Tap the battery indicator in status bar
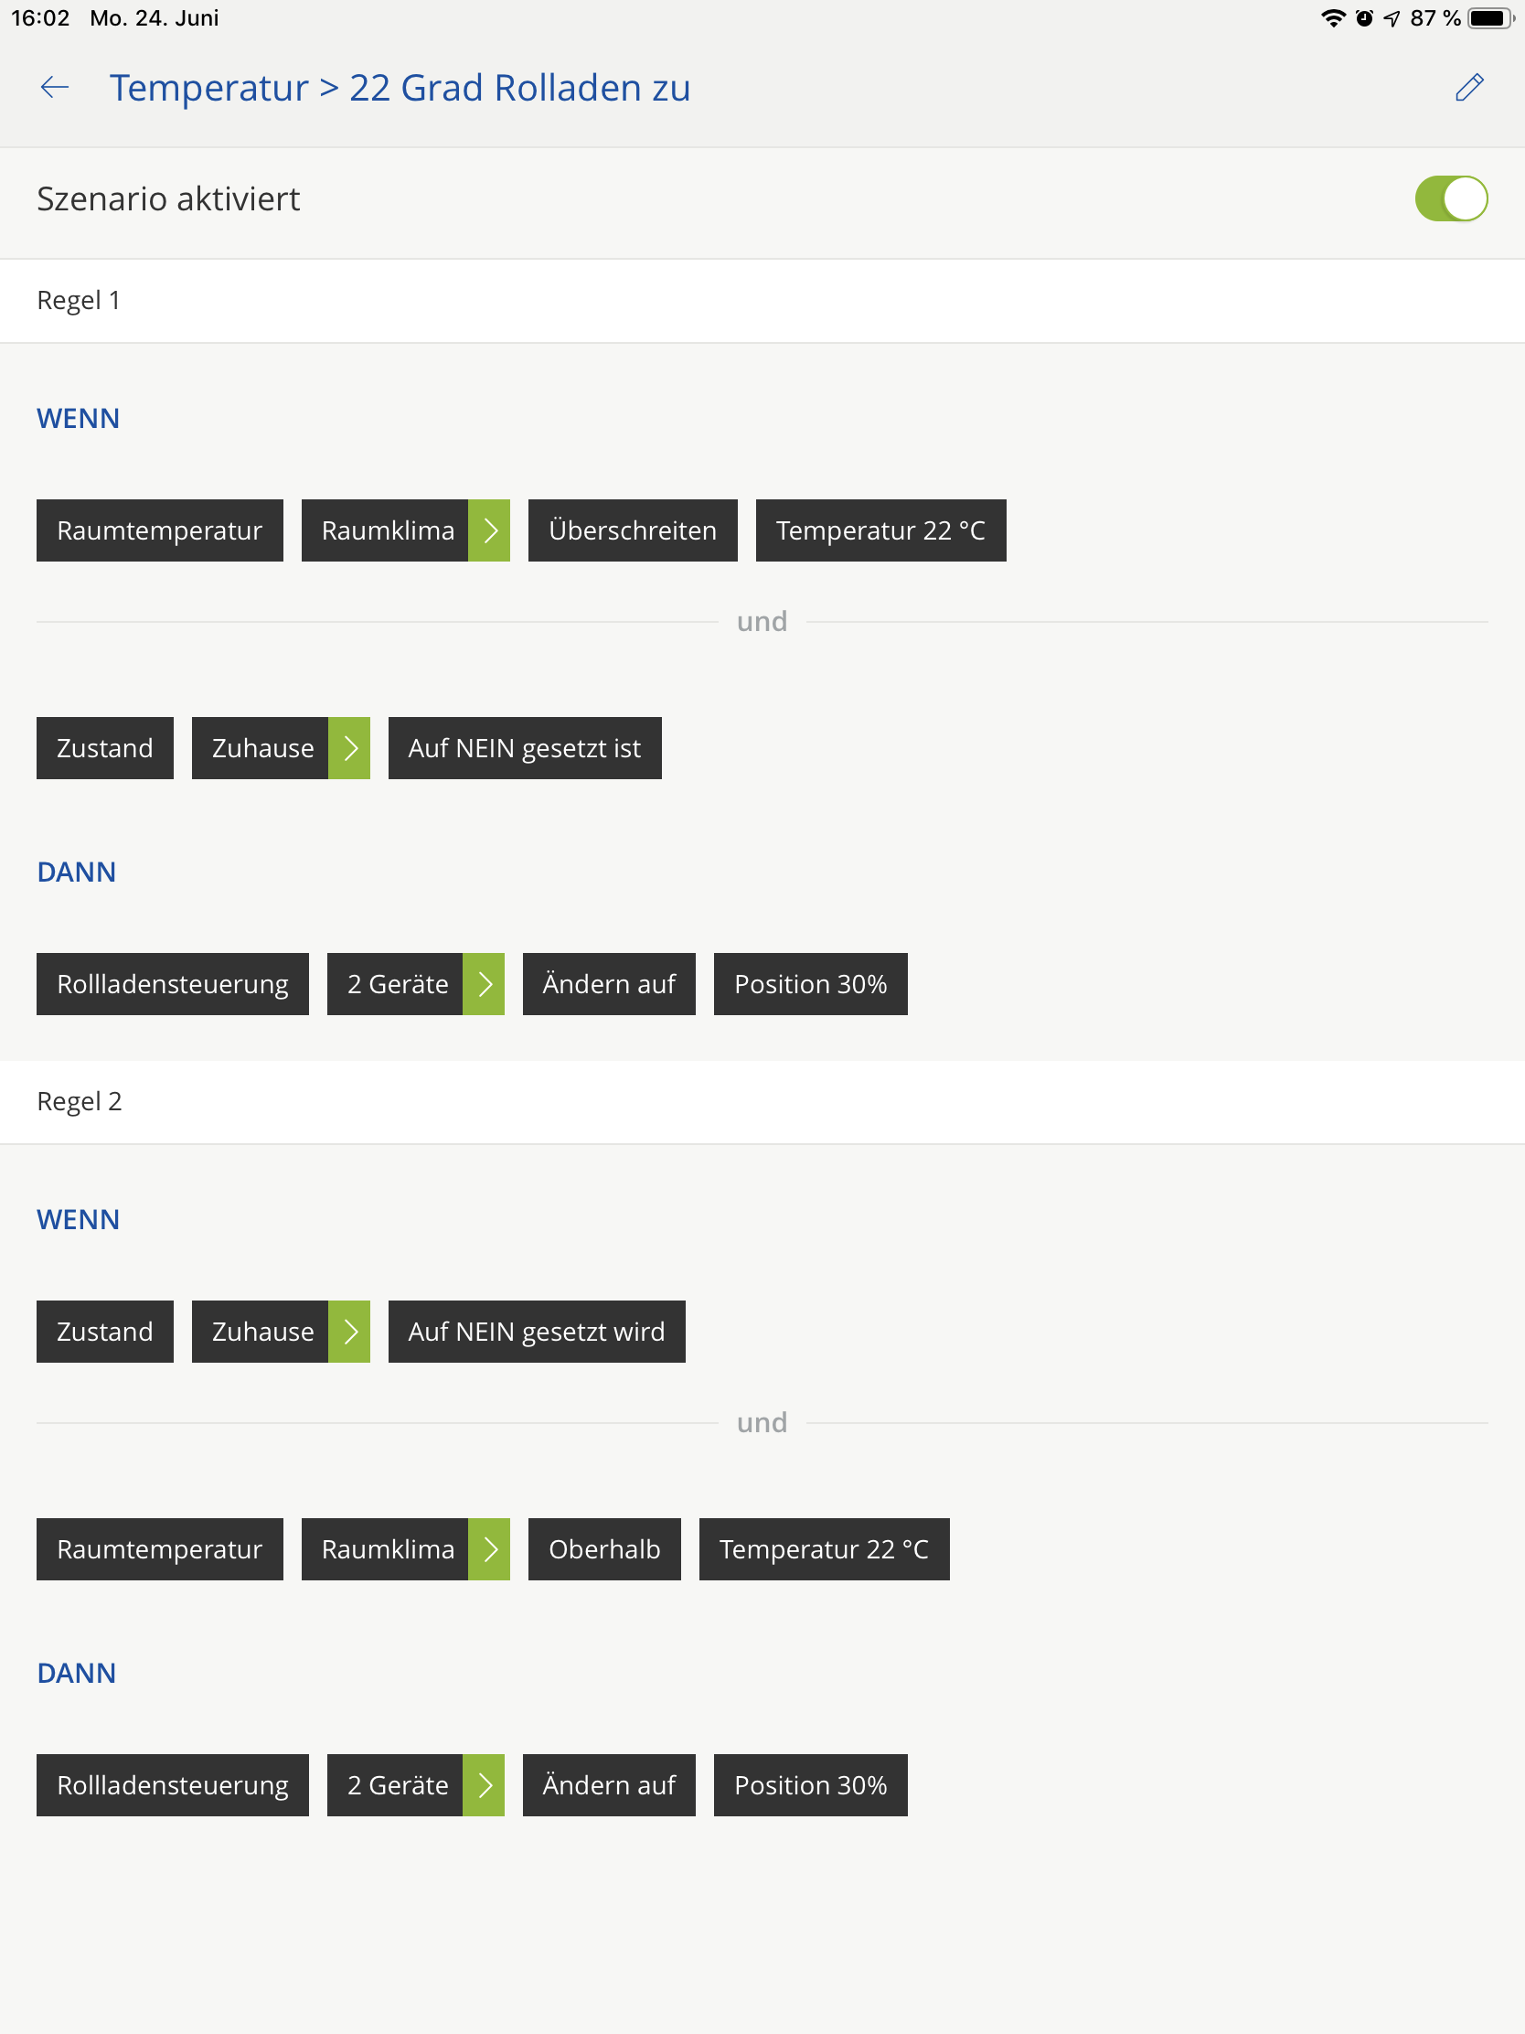 [x=1490, y=18]
